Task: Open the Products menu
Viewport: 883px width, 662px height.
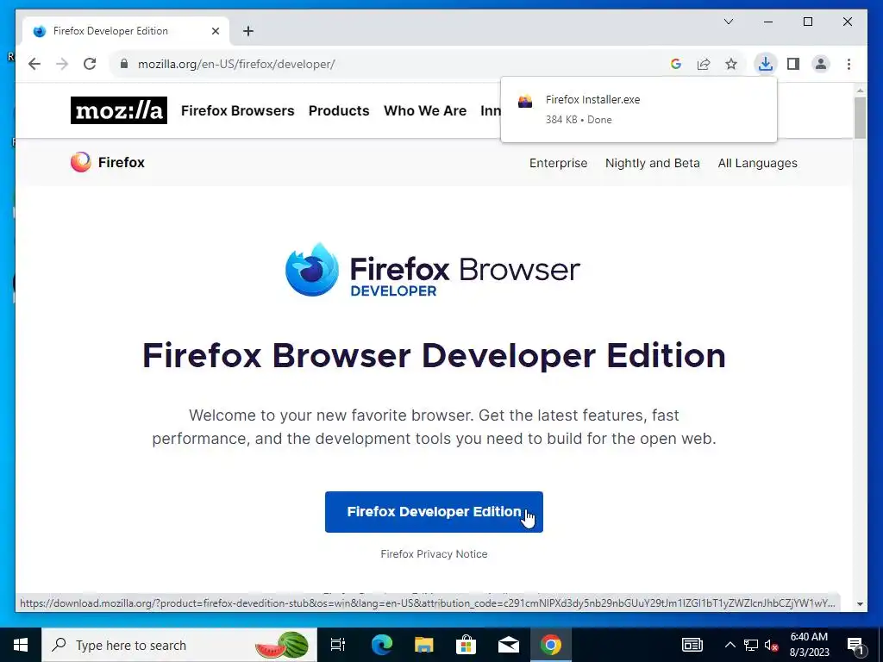Action: point(339,111)
